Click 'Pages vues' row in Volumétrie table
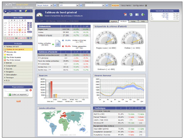The image size is (184, 140). click(x=64, y=29)
